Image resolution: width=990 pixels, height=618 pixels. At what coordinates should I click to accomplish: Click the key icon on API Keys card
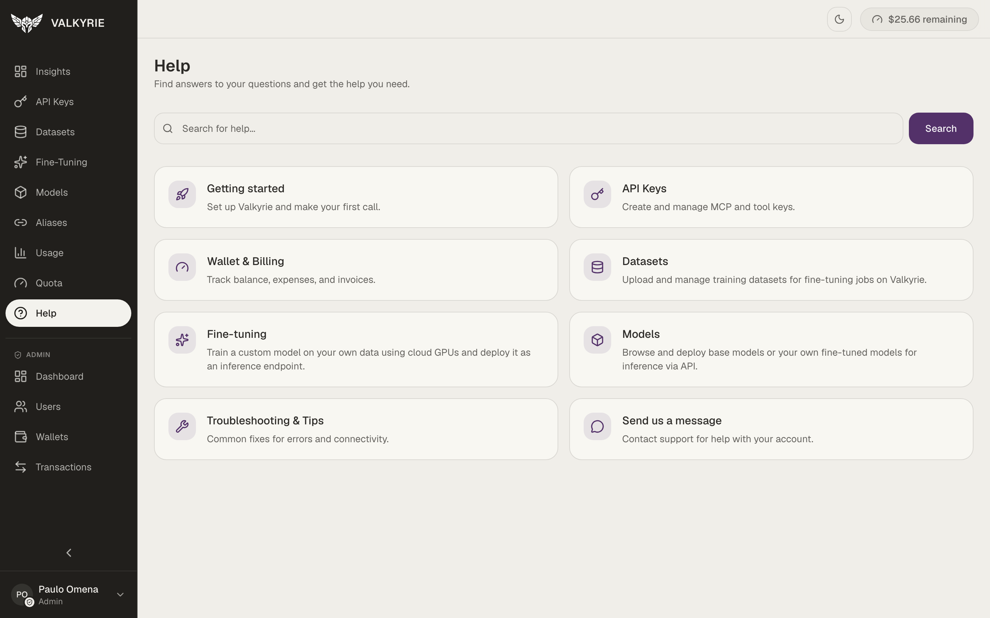597,195
